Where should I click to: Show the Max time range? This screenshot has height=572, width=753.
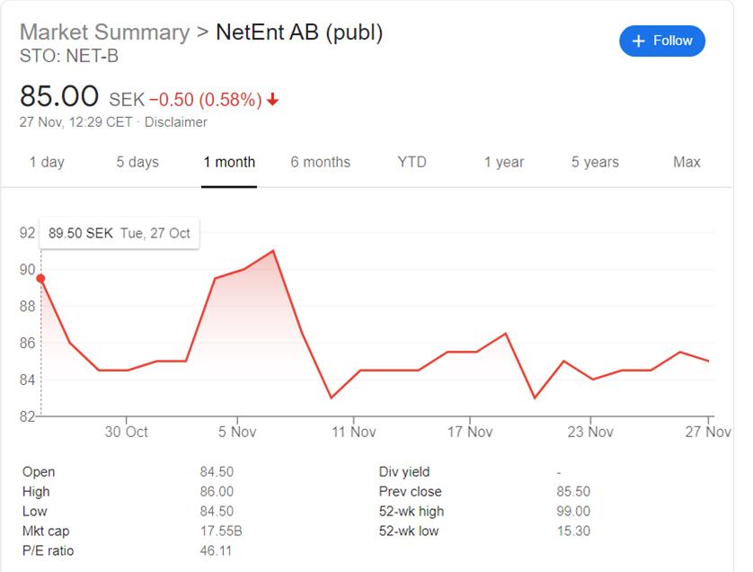pos(687,162)
